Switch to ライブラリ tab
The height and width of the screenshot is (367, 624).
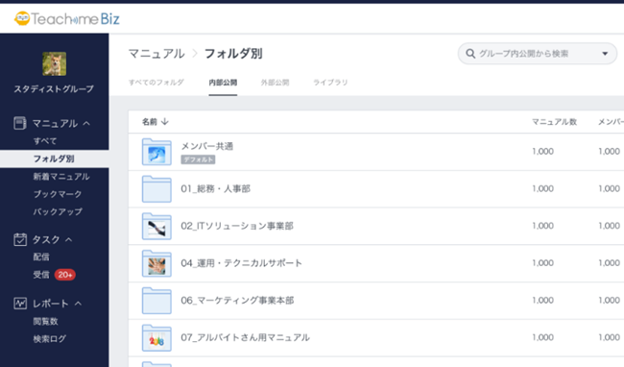330,83
